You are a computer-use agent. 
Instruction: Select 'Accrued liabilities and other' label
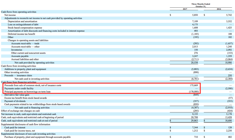[x=25, y=60]
